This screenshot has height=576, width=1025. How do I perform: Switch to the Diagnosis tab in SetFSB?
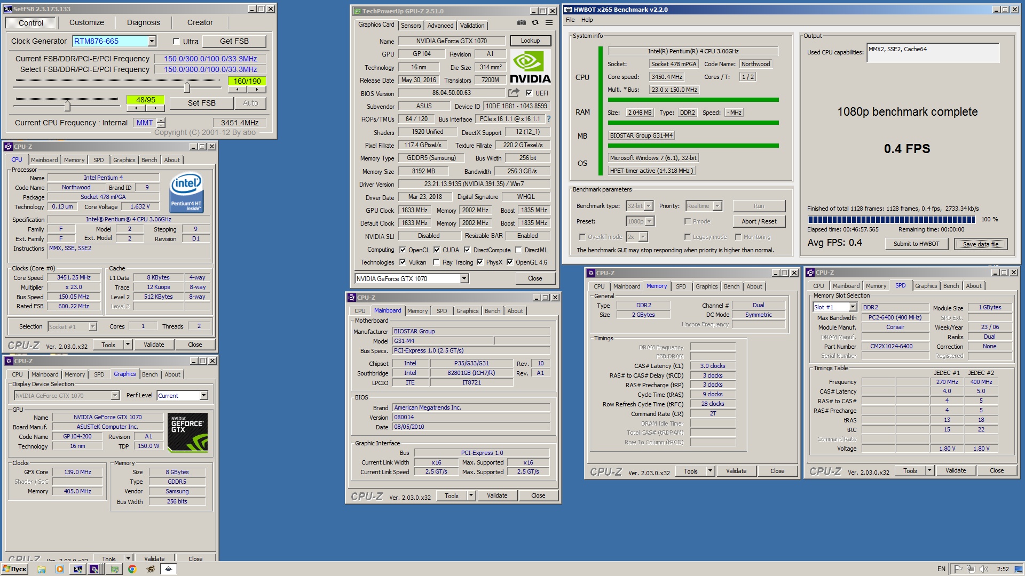coord(143,22)
